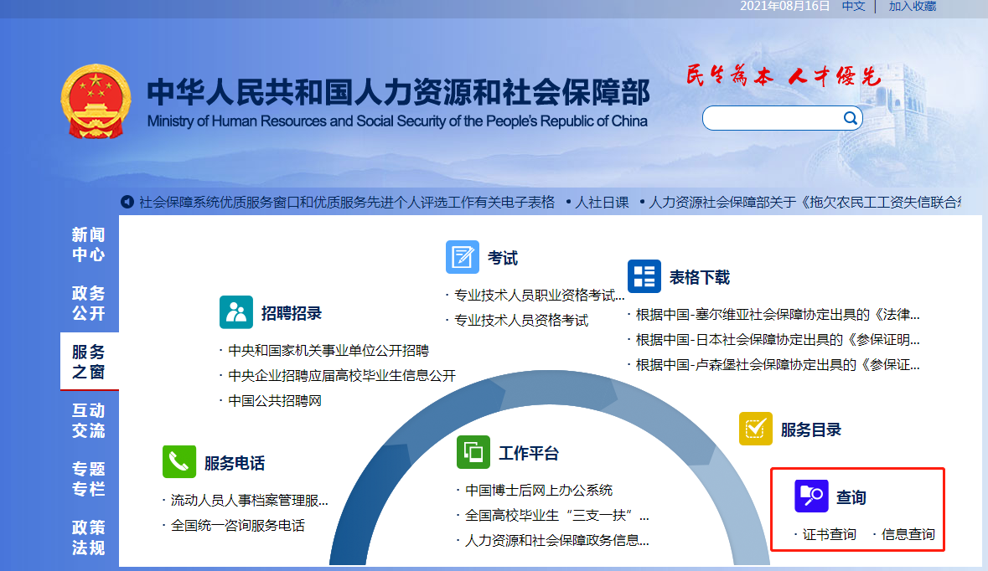Click the search magnifier icon
The width and height of the screenshot is (988, 571).
tap(850, 118)
